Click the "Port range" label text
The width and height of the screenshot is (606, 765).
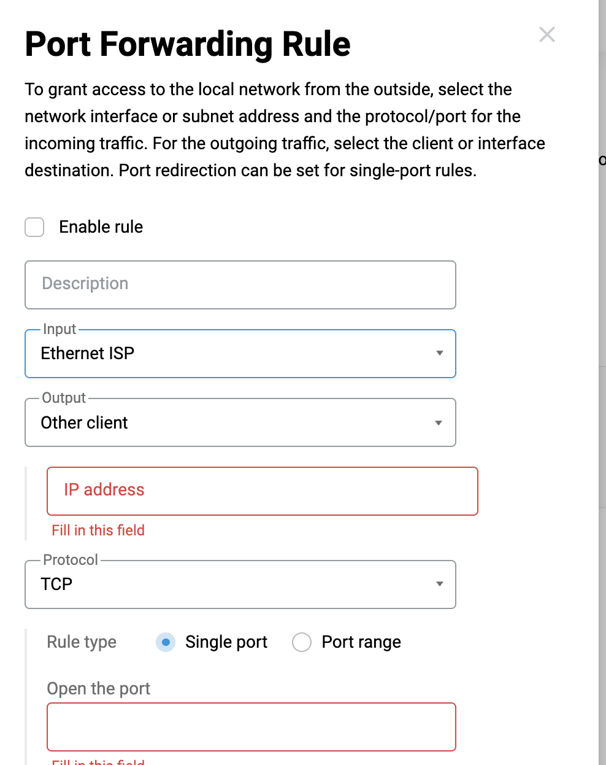point(361,642)
